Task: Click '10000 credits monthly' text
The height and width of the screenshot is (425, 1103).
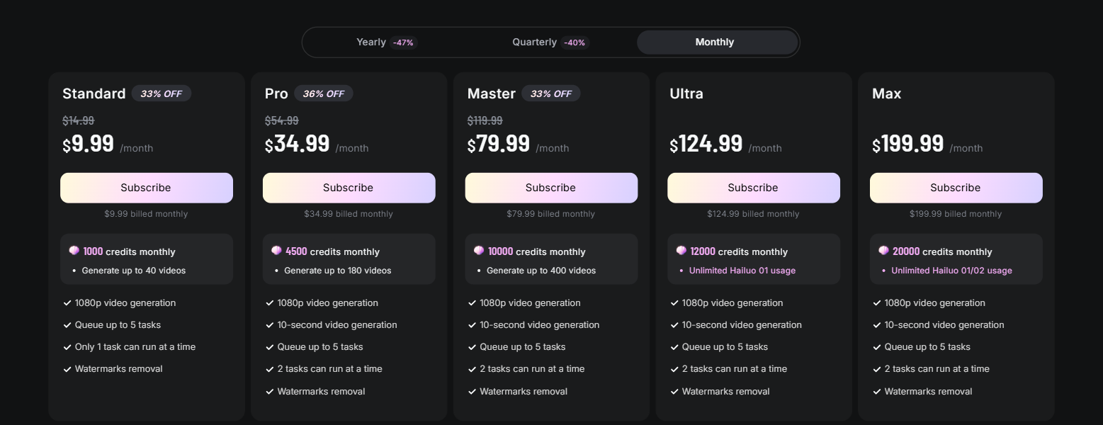Action: [x=538, y=251]
